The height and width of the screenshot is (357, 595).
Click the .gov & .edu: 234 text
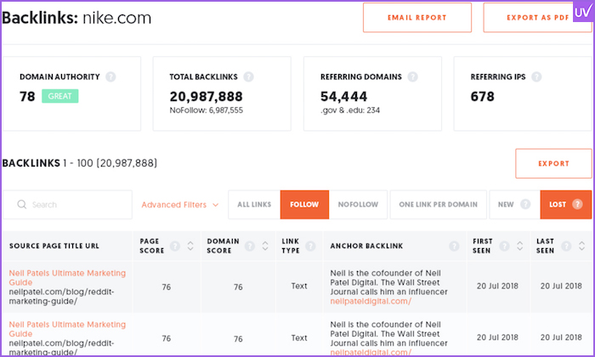click(x=350, y=110)
